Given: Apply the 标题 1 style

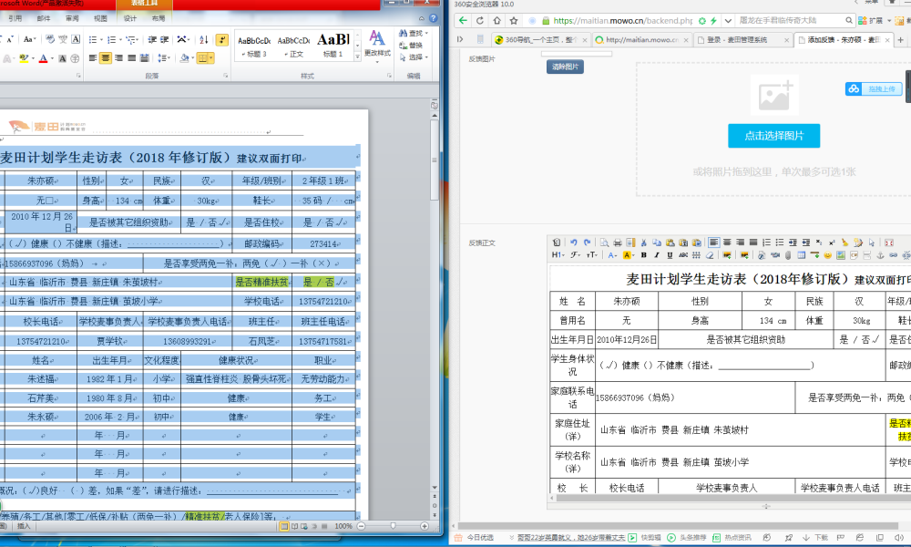Looking at the screenshot, I should click(x=333, y=46).
